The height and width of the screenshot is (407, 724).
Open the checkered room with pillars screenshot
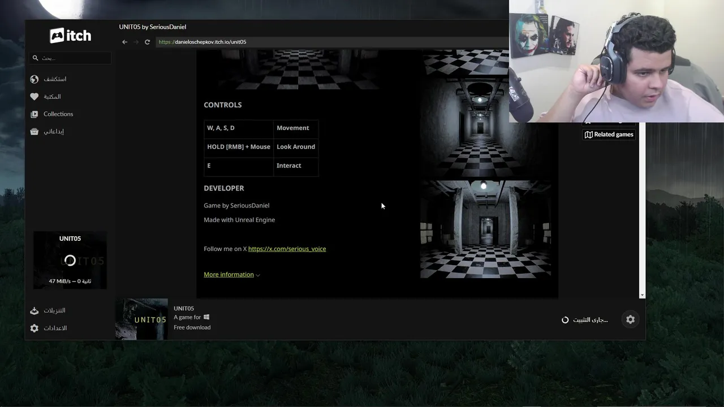click(485, 230)
